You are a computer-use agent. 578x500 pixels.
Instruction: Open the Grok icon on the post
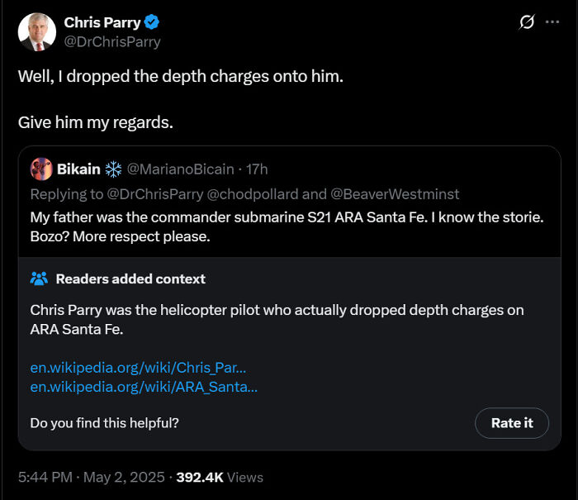[x=526, y=23]
